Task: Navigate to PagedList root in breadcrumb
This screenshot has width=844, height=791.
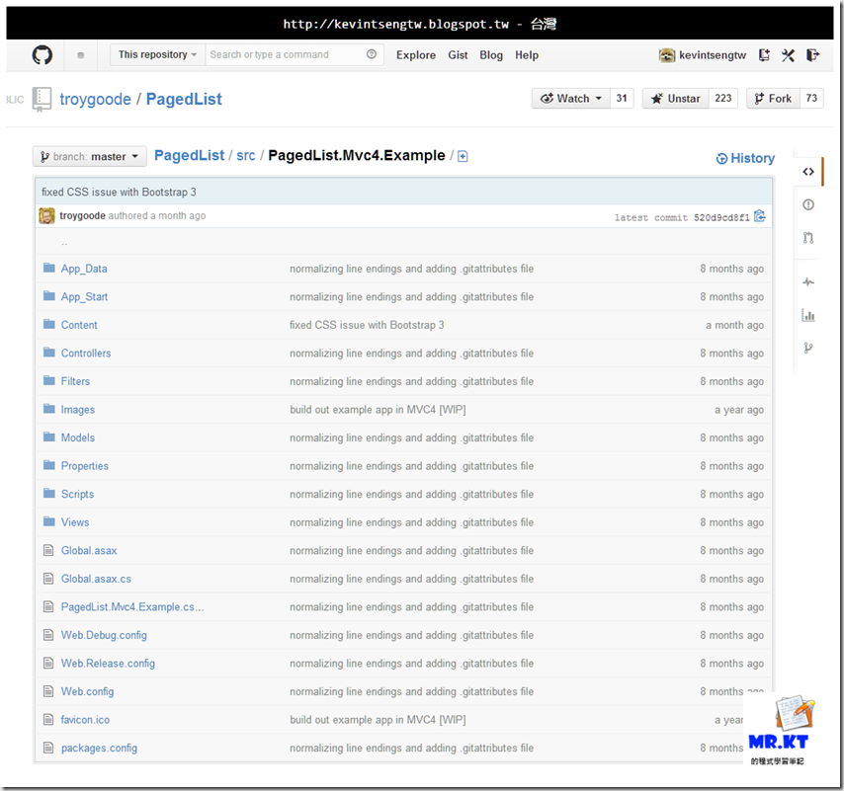Action: 189,155
